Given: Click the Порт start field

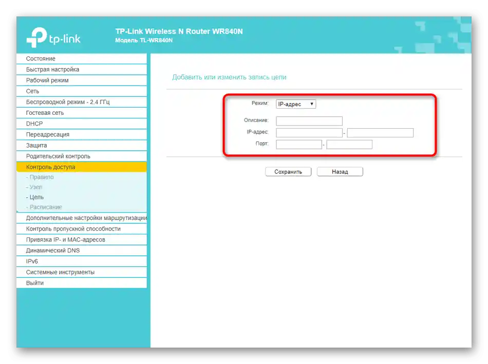Looking at the screenshot, I should point(299,145).
